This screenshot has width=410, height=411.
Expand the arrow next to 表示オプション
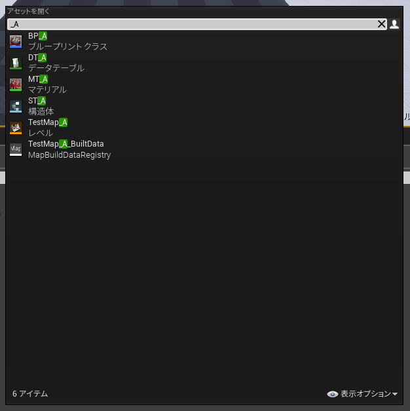coord(395,394)
